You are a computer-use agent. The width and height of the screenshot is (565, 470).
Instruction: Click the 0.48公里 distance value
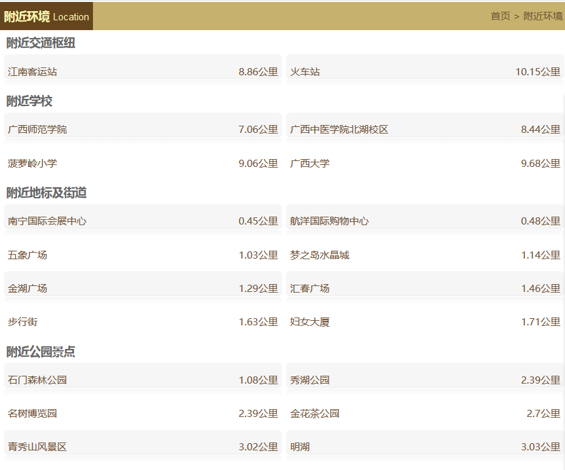coord(541,221)
